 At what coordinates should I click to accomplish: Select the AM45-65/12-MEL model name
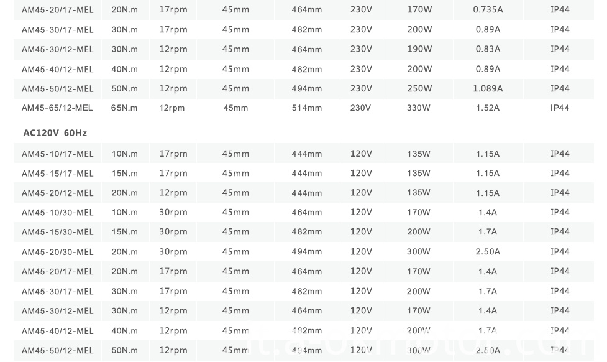pyautogui.click(x=57, y=108)
